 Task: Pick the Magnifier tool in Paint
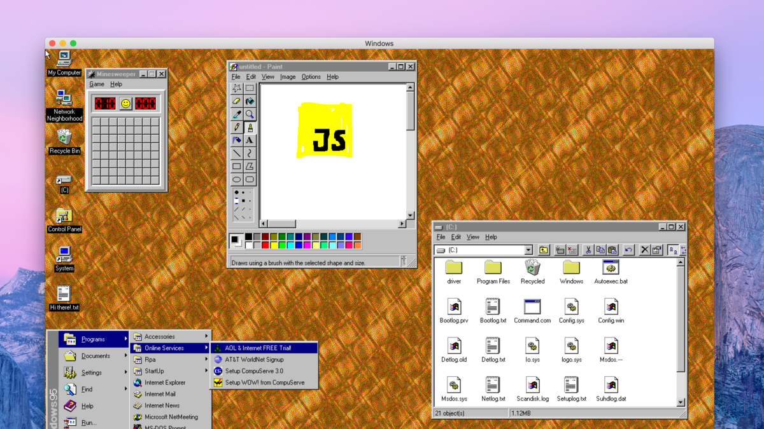[x=250, y=114]
